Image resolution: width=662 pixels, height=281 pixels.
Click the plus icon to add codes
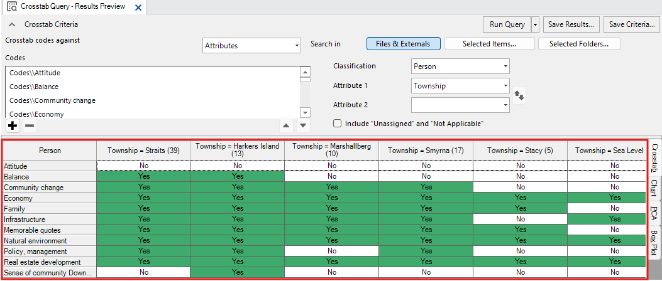pos(13,125)
